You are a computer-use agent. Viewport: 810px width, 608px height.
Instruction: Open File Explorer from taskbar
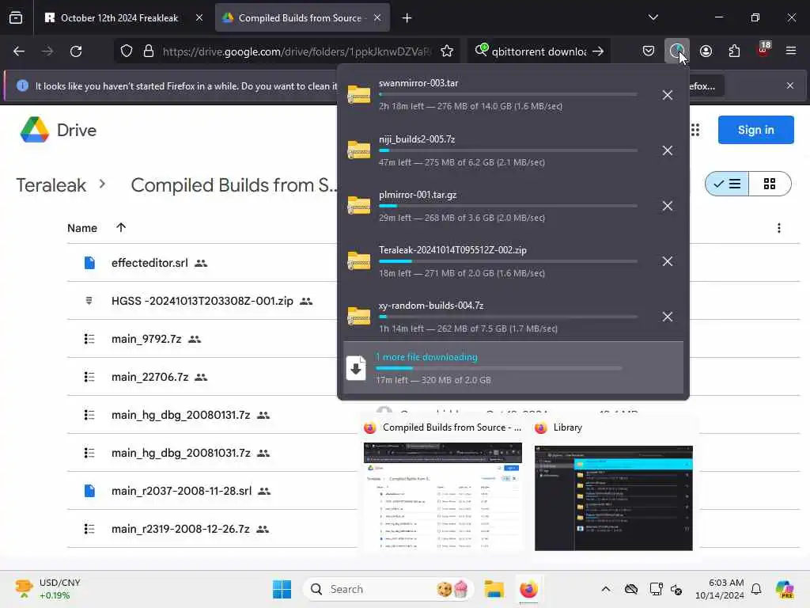pyautogui.click(x=494, y=589)
